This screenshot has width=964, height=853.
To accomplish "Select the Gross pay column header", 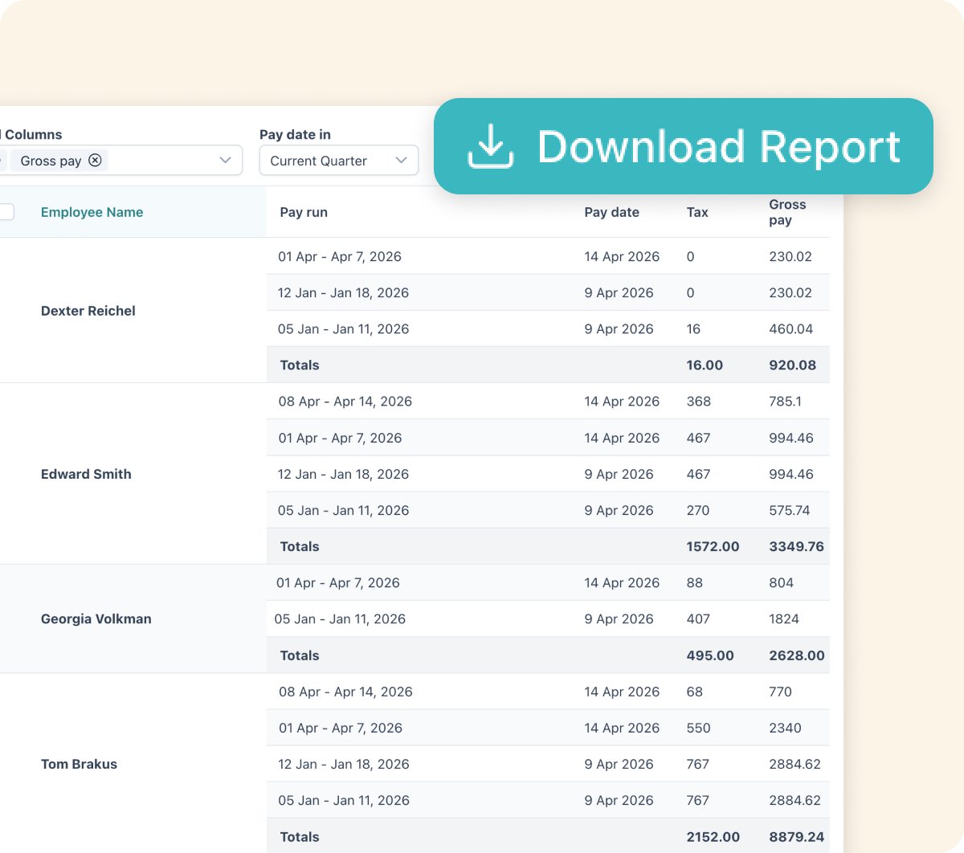I will [x=786, y=212].
